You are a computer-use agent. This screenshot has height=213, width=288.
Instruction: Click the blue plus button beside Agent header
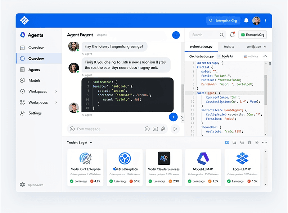coord(176,35)
